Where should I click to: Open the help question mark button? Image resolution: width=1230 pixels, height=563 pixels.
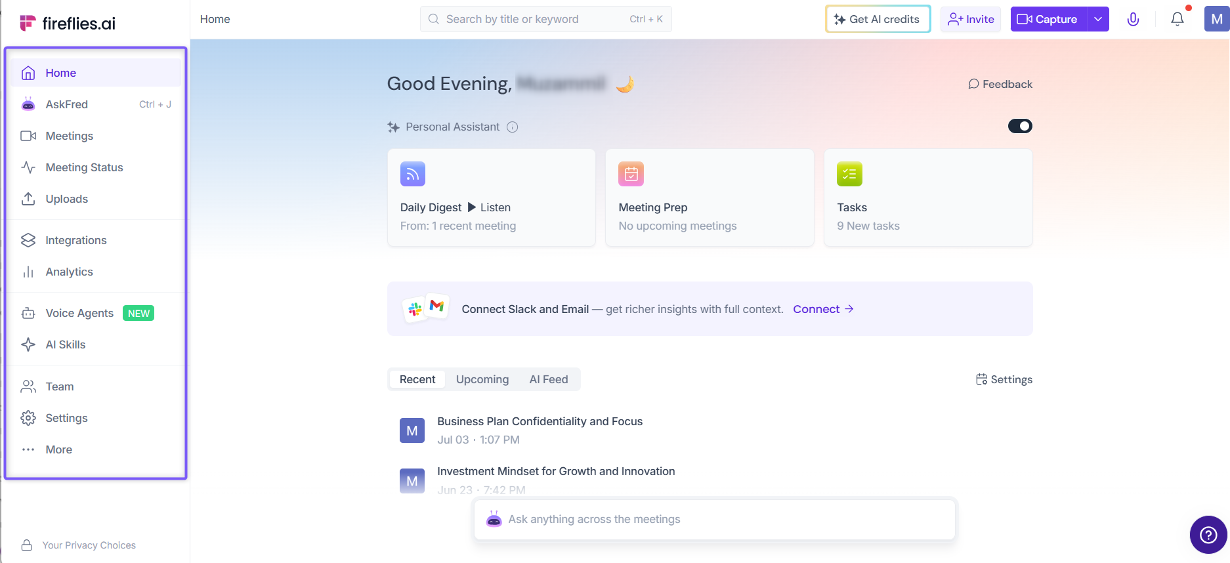(1208, 535)
